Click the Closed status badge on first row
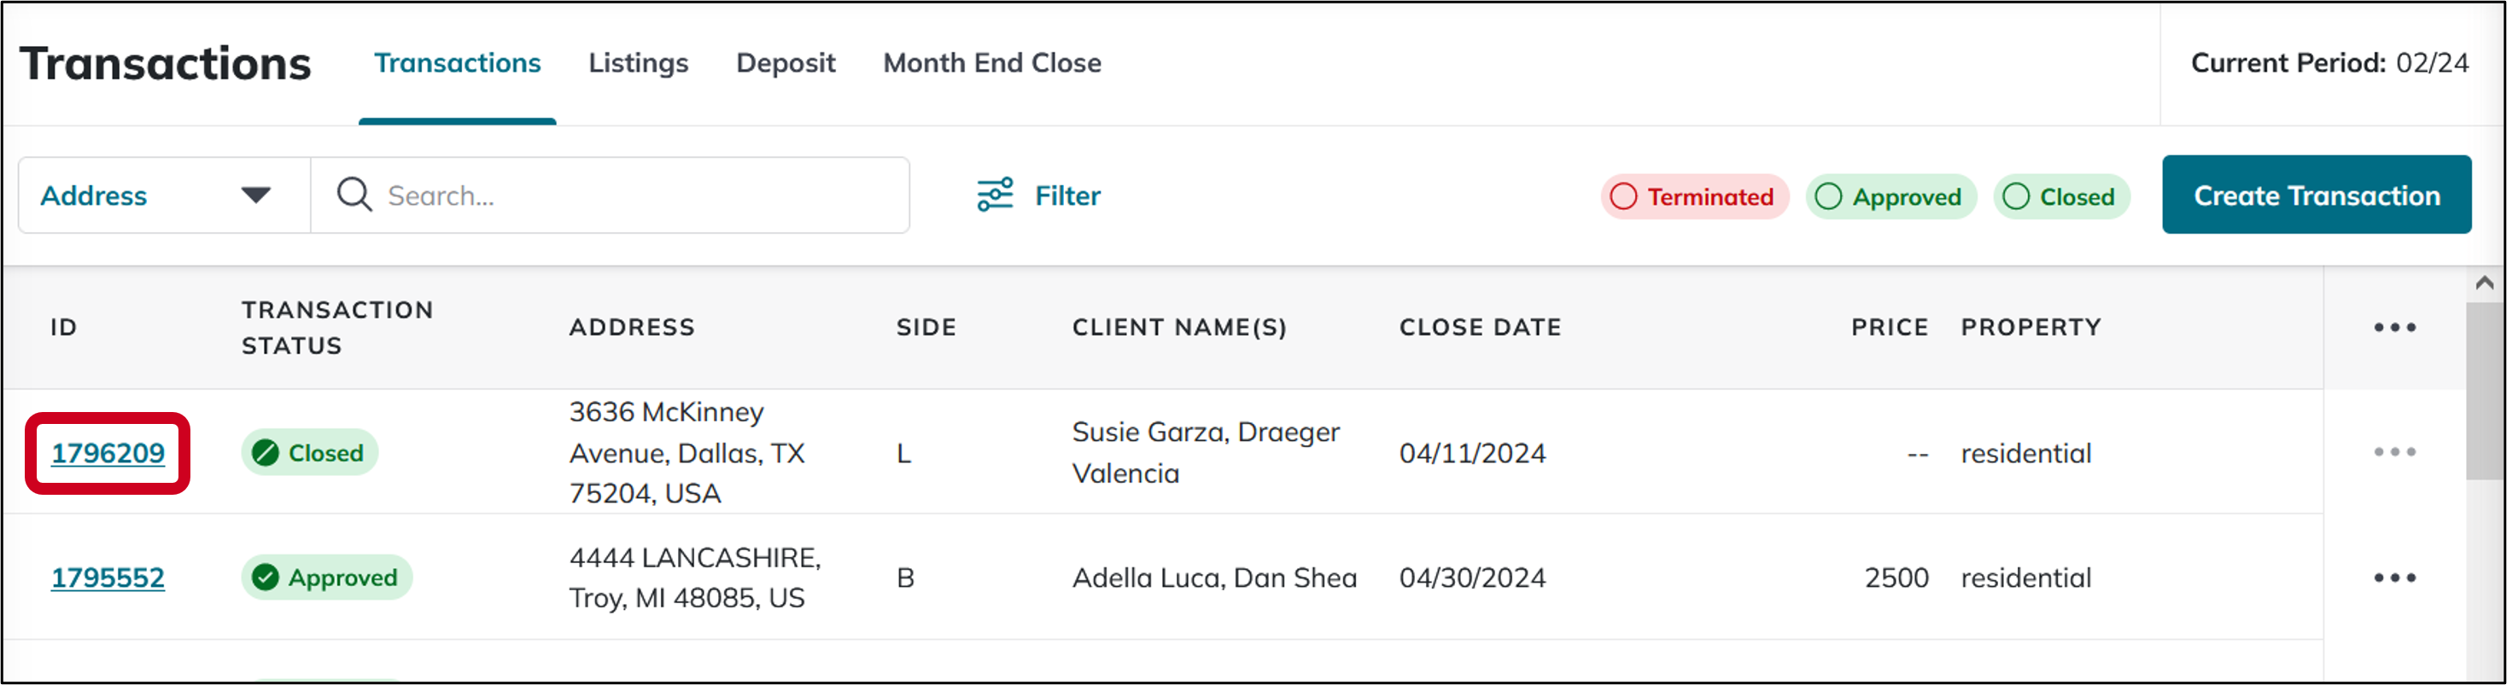Screen dimensions: 2507x685 pyautogui.click(x=308, y=453)
